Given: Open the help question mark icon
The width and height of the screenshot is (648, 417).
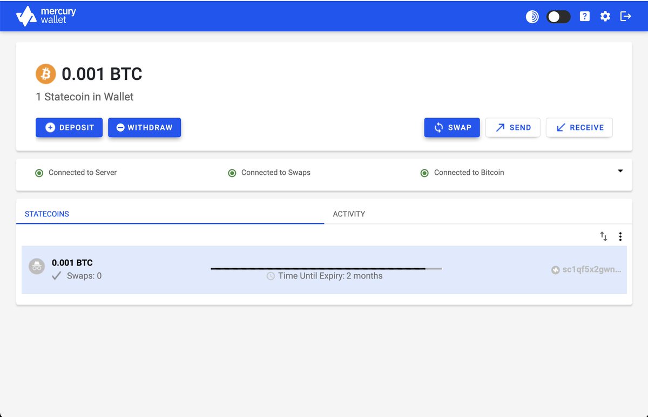Looking at the screenshot, I should 584,17.
